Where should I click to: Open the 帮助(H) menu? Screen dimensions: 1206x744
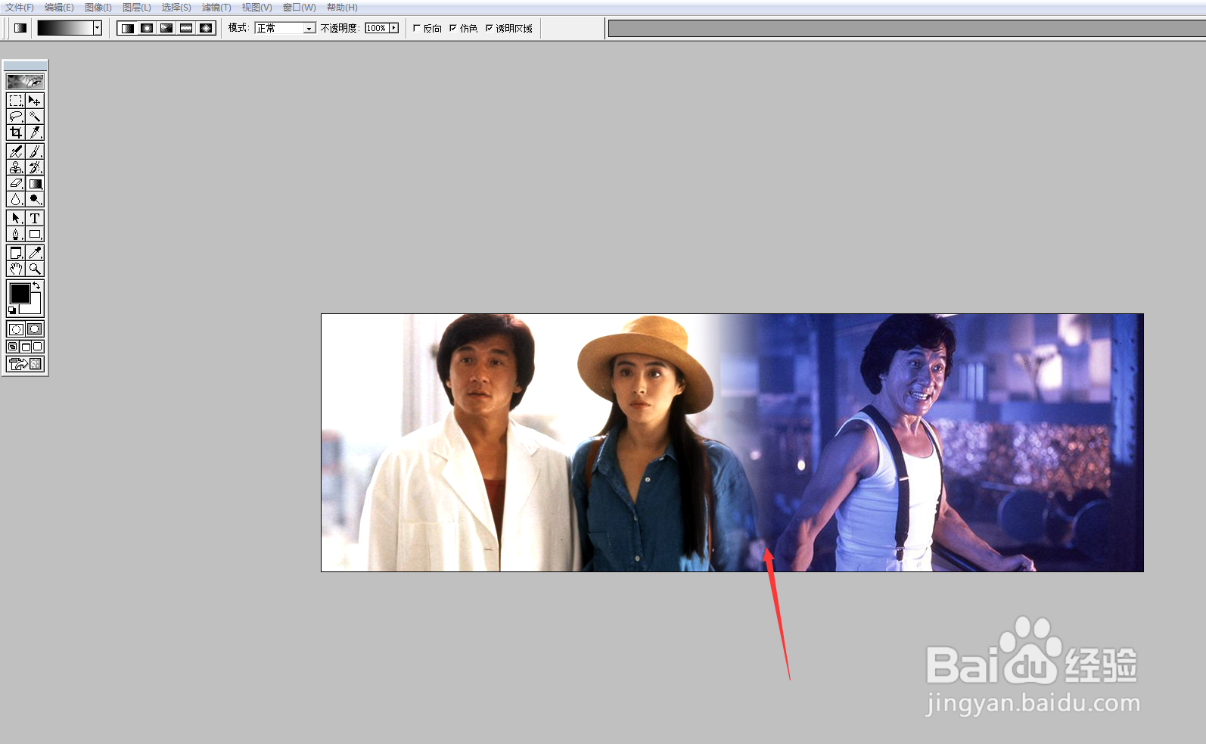tap(342, 8)
